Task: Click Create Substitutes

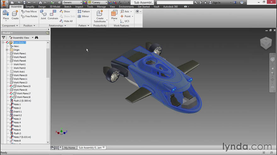Action: [x=100, y=16]
